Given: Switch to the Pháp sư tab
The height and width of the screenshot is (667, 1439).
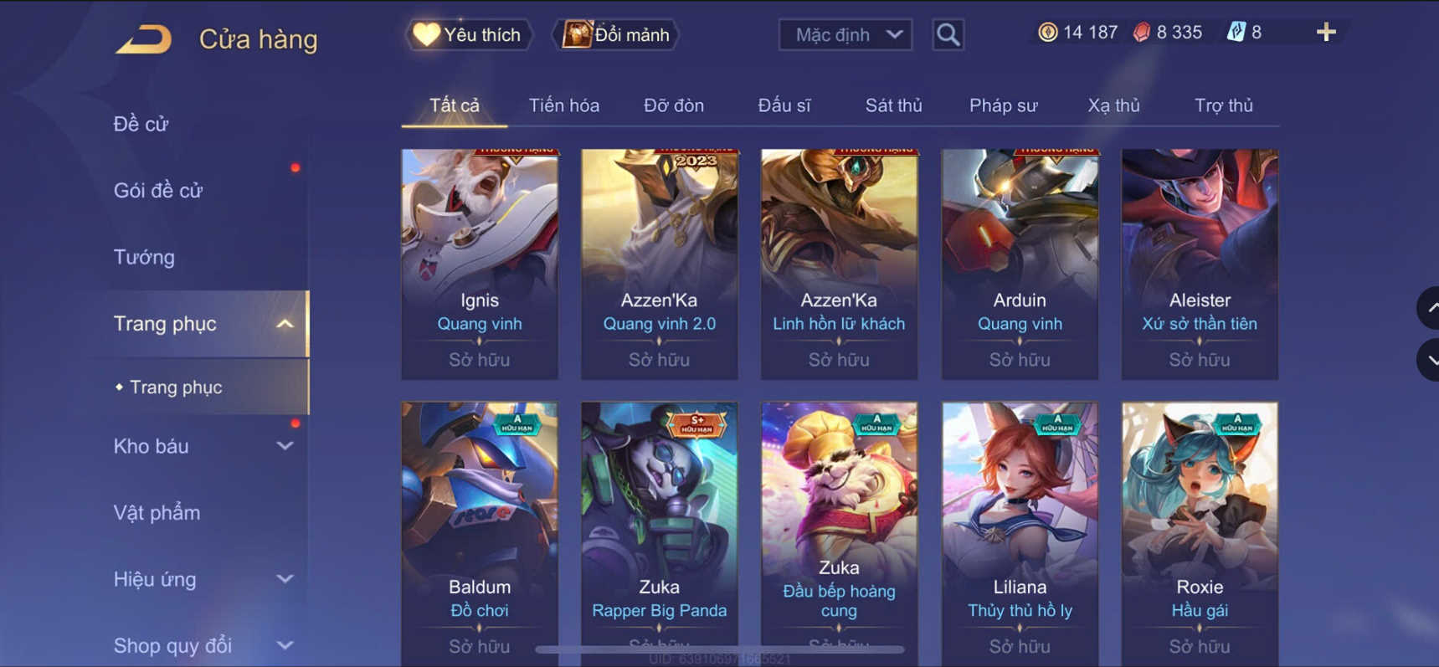Looking at the screenshot, I should point(1003,105).
